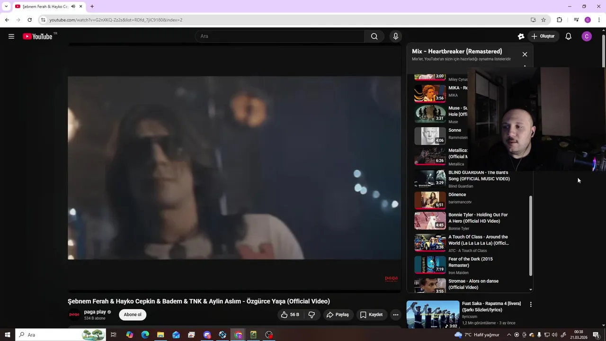Go back to previous page
The height and width of the screenshot is (341, 606).
[7, 20]
